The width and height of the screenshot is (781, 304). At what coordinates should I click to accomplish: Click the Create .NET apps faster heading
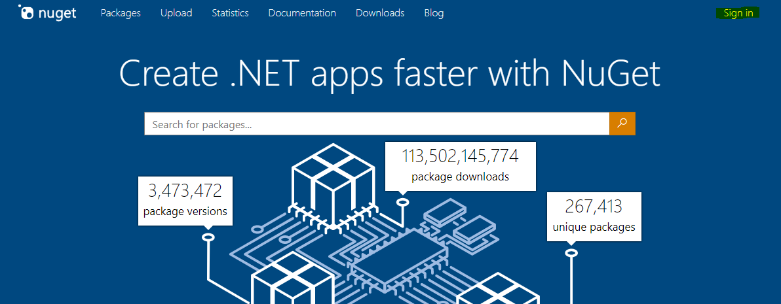point(389,73)
